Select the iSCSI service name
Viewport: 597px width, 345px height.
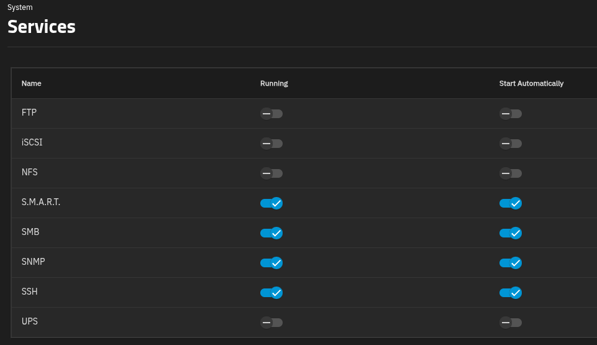32,142
